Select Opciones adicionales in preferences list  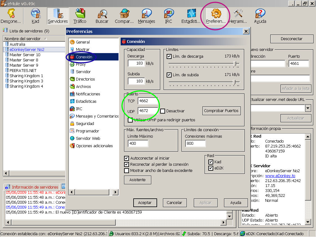point(94,146)
